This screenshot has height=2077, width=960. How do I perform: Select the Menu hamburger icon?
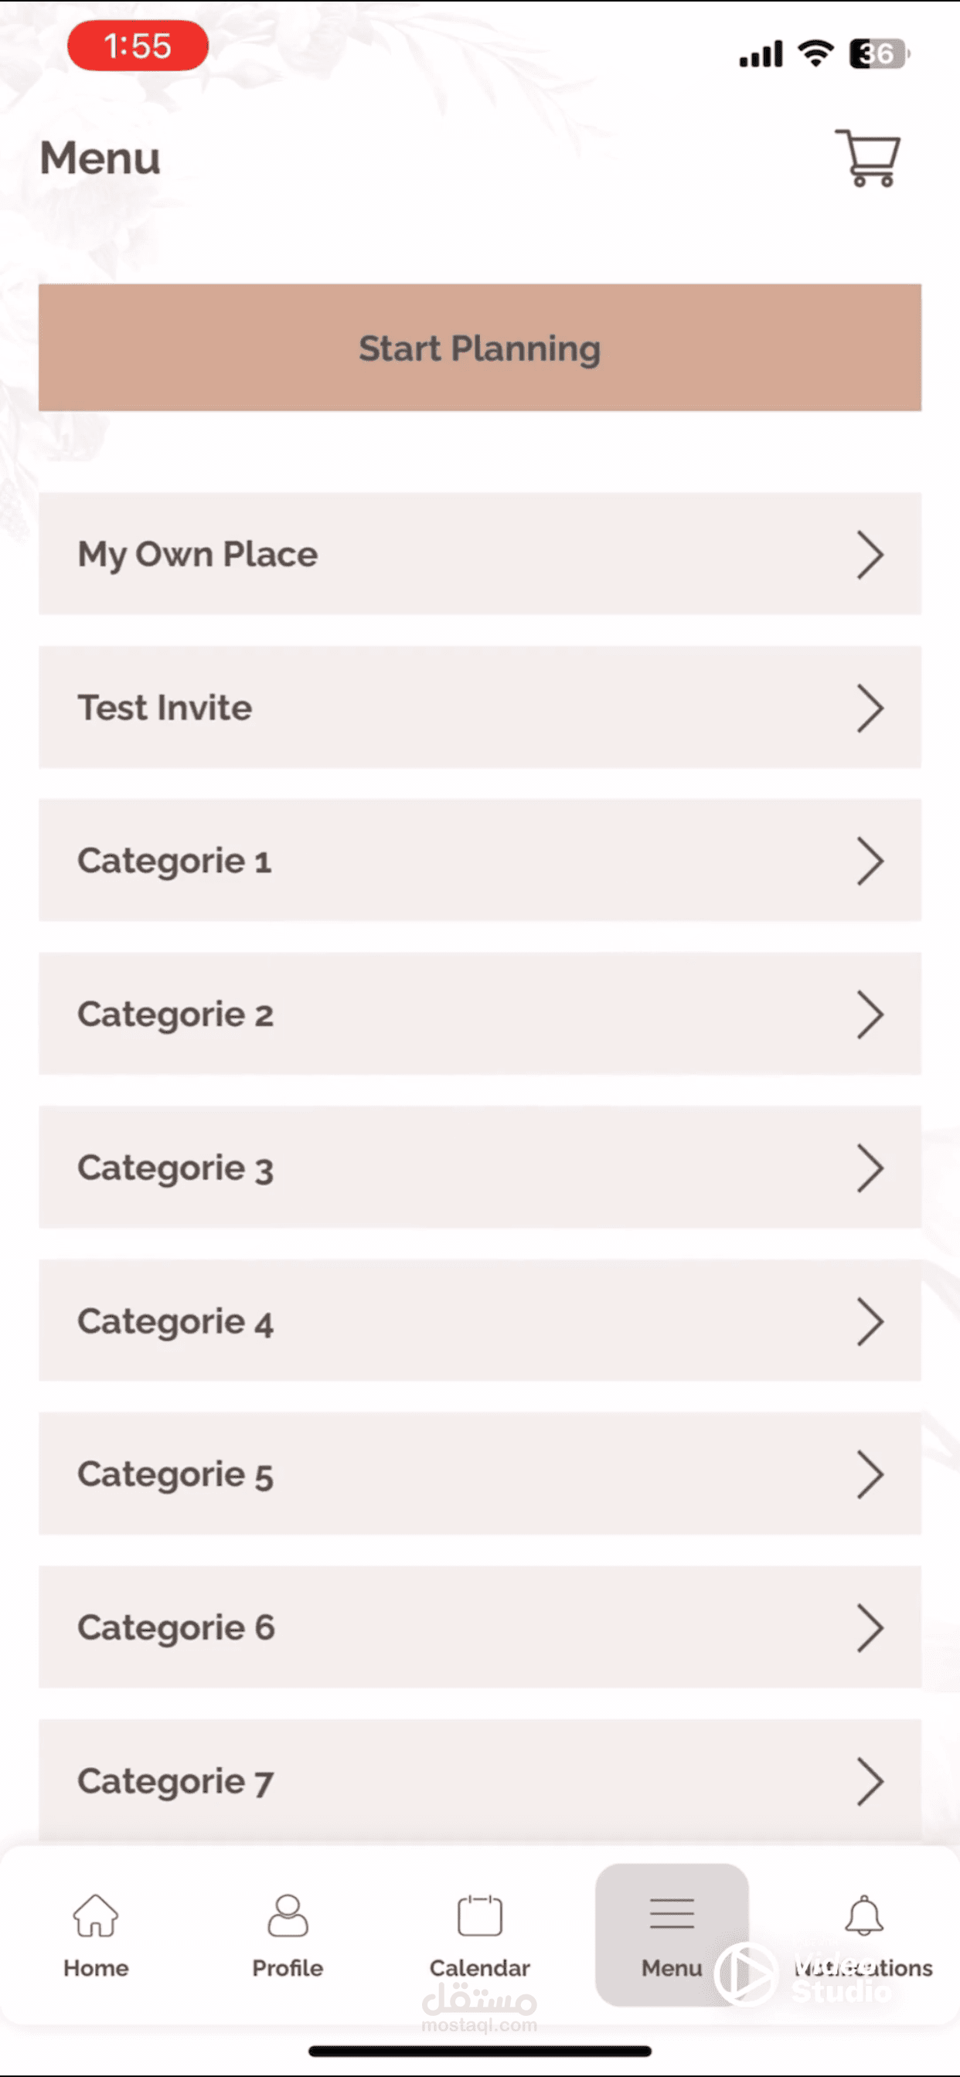click(671, 1914)
